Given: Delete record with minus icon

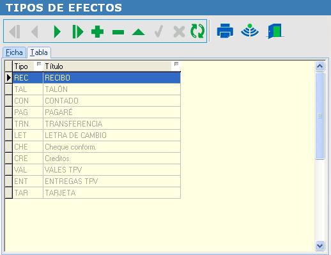Looking at the screenshot, I should 118,32.
